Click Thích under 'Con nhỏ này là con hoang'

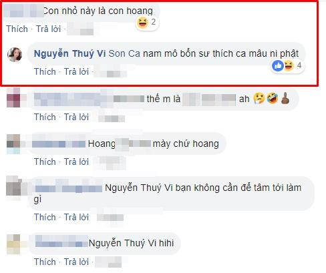(x=17, y=29)
